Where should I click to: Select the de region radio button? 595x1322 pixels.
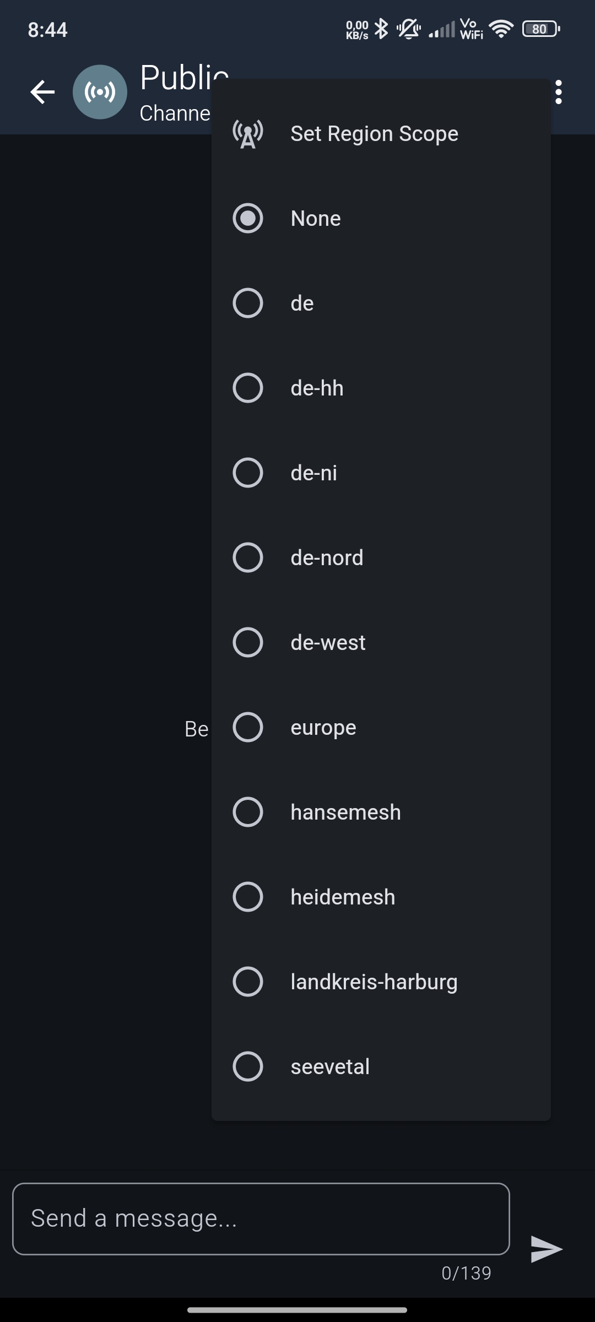[x=248, y=303]
